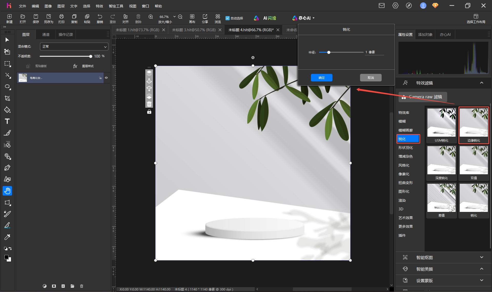Select the pen tool
This screenshot has width=492, height=292.
[x=7, y=168]
